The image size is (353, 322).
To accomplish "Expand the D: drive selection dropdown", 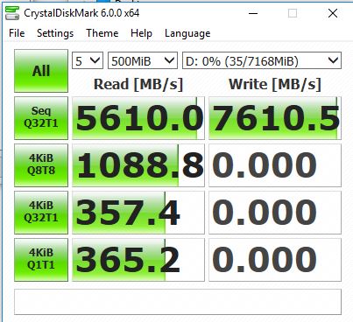I will (262, 60).
